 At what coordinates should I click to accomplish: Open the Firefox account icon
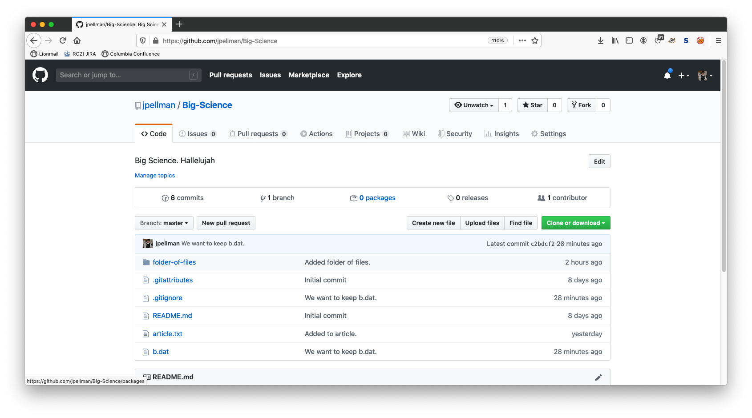pos(643,40)
